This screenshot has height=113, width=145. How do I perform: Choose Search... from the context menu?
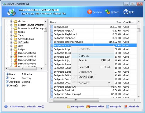(93, 60)
